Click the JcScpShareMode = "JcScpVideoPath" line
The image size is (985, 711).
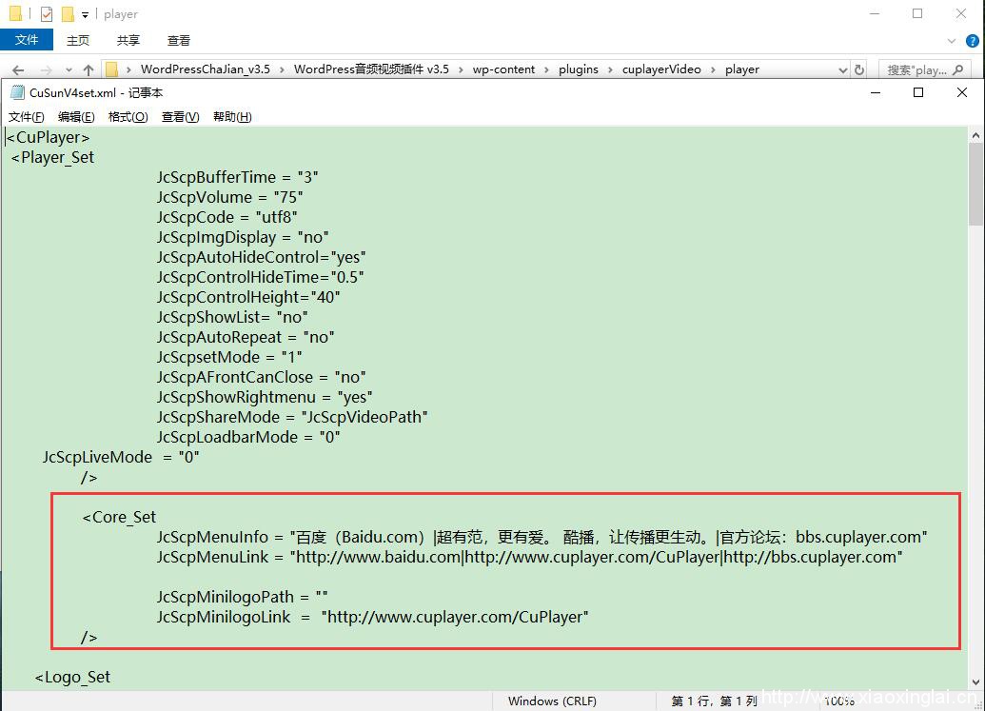pyautogui.click(x=292, y=417)
